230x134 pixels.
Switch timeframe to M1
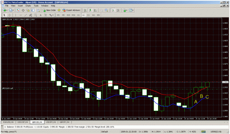coord(59,15)
